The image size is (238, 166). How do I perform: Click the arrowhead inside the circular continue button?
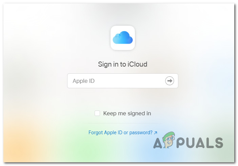170,81
